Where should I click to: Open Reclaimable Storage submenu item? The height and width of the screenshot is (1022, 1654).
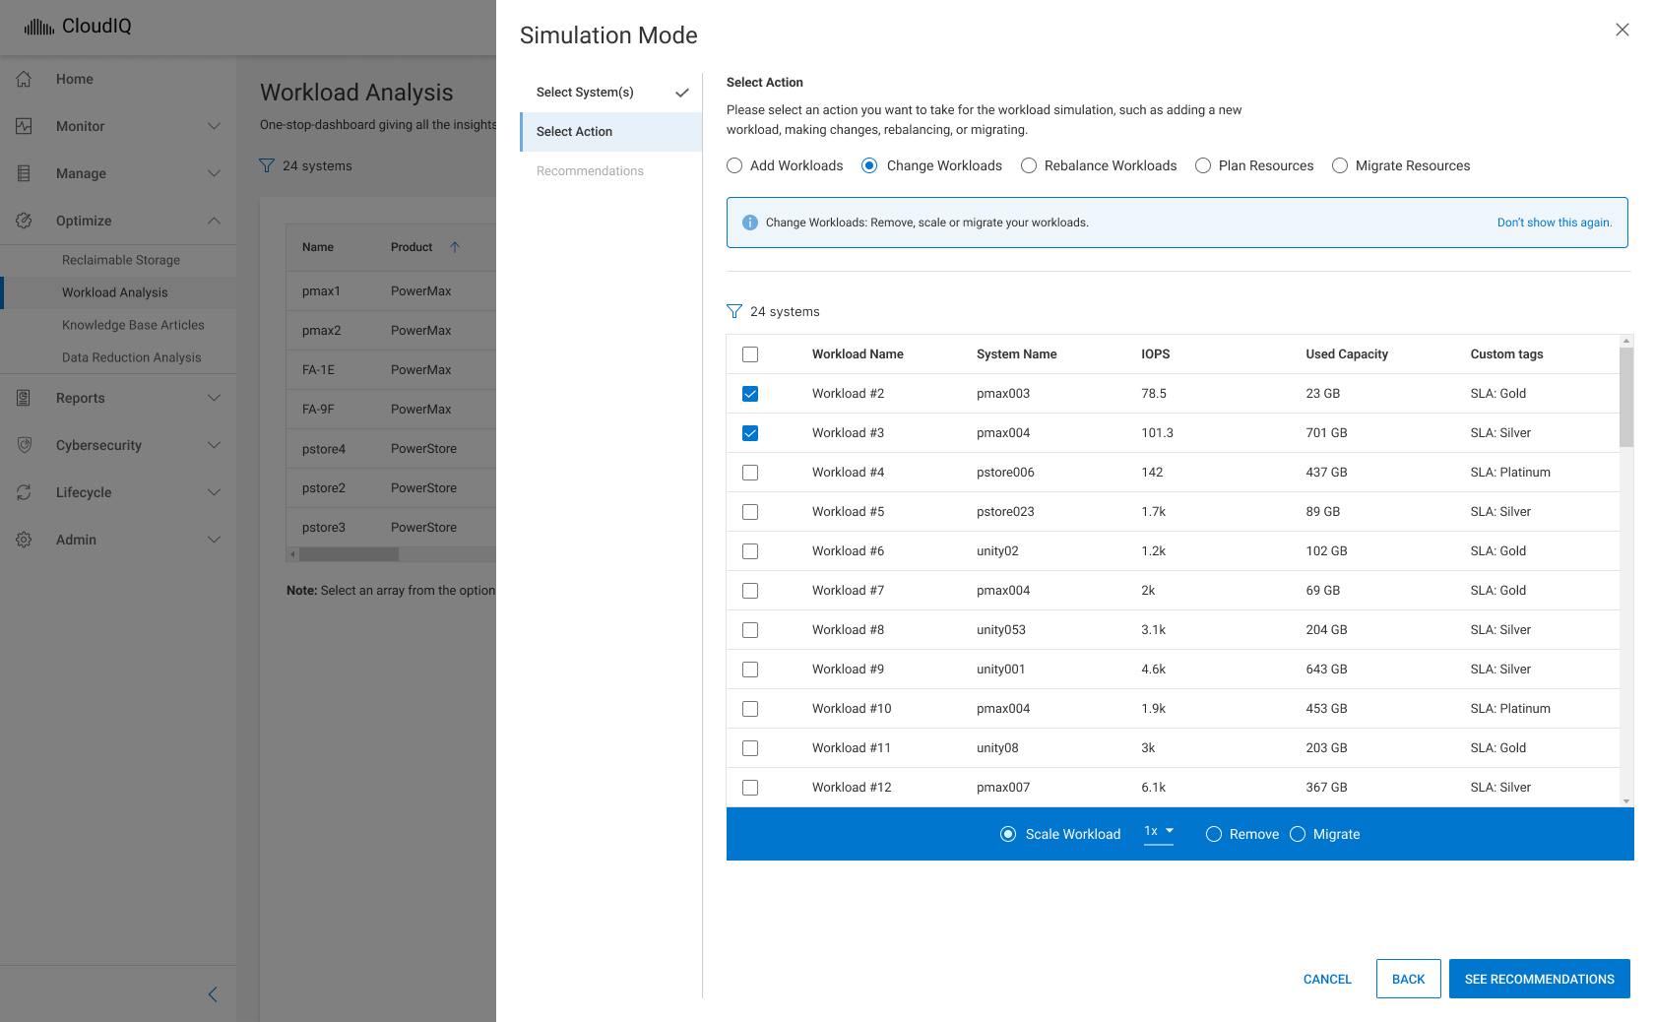[118, 260]
